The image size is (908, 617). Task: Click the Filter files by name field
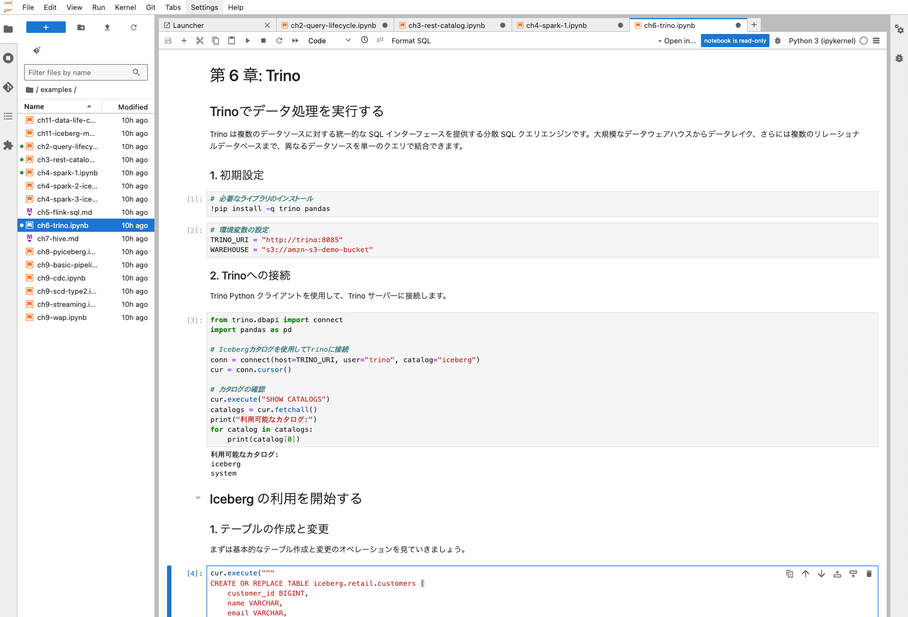click(x=79, y=72)
